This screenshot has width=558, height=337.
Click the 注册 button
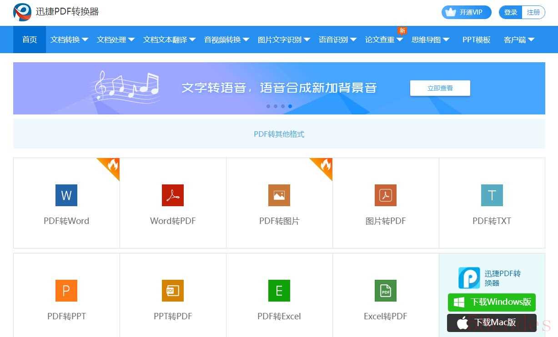tap(533, 12)
